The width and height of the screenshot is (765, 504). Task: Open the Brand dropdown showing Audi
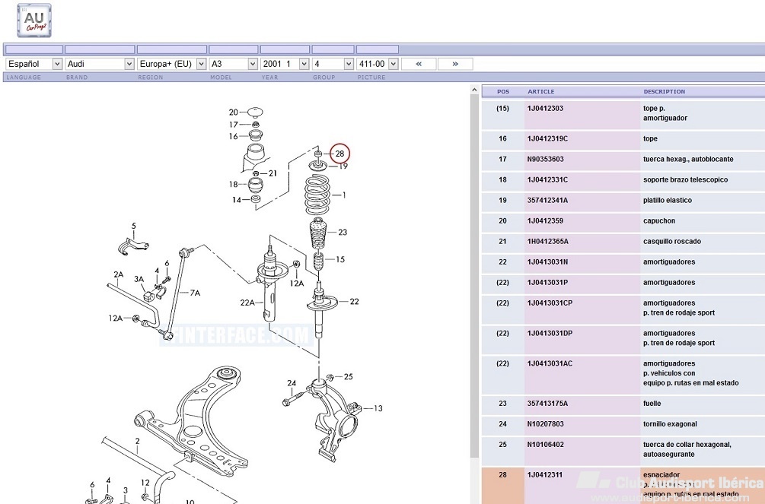point(100,64)
